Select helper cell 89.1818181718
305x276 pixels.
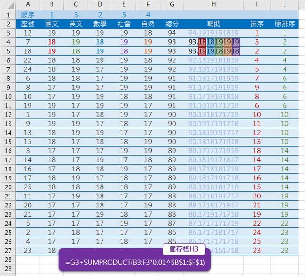(x=213, y=187)
